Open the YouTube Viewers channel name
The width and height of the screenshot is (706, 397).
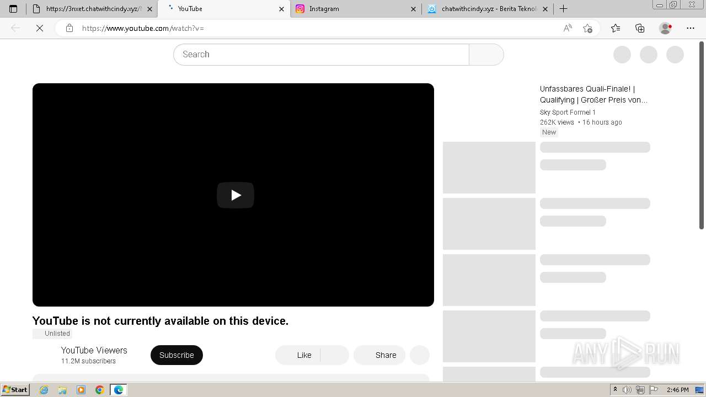94,350
